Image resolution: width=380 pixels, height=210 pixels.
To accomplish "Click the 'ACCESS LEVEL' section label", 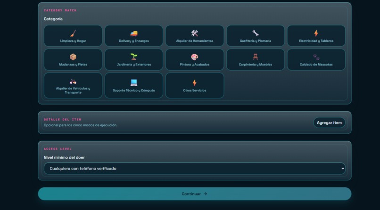I will pos(58,149).
